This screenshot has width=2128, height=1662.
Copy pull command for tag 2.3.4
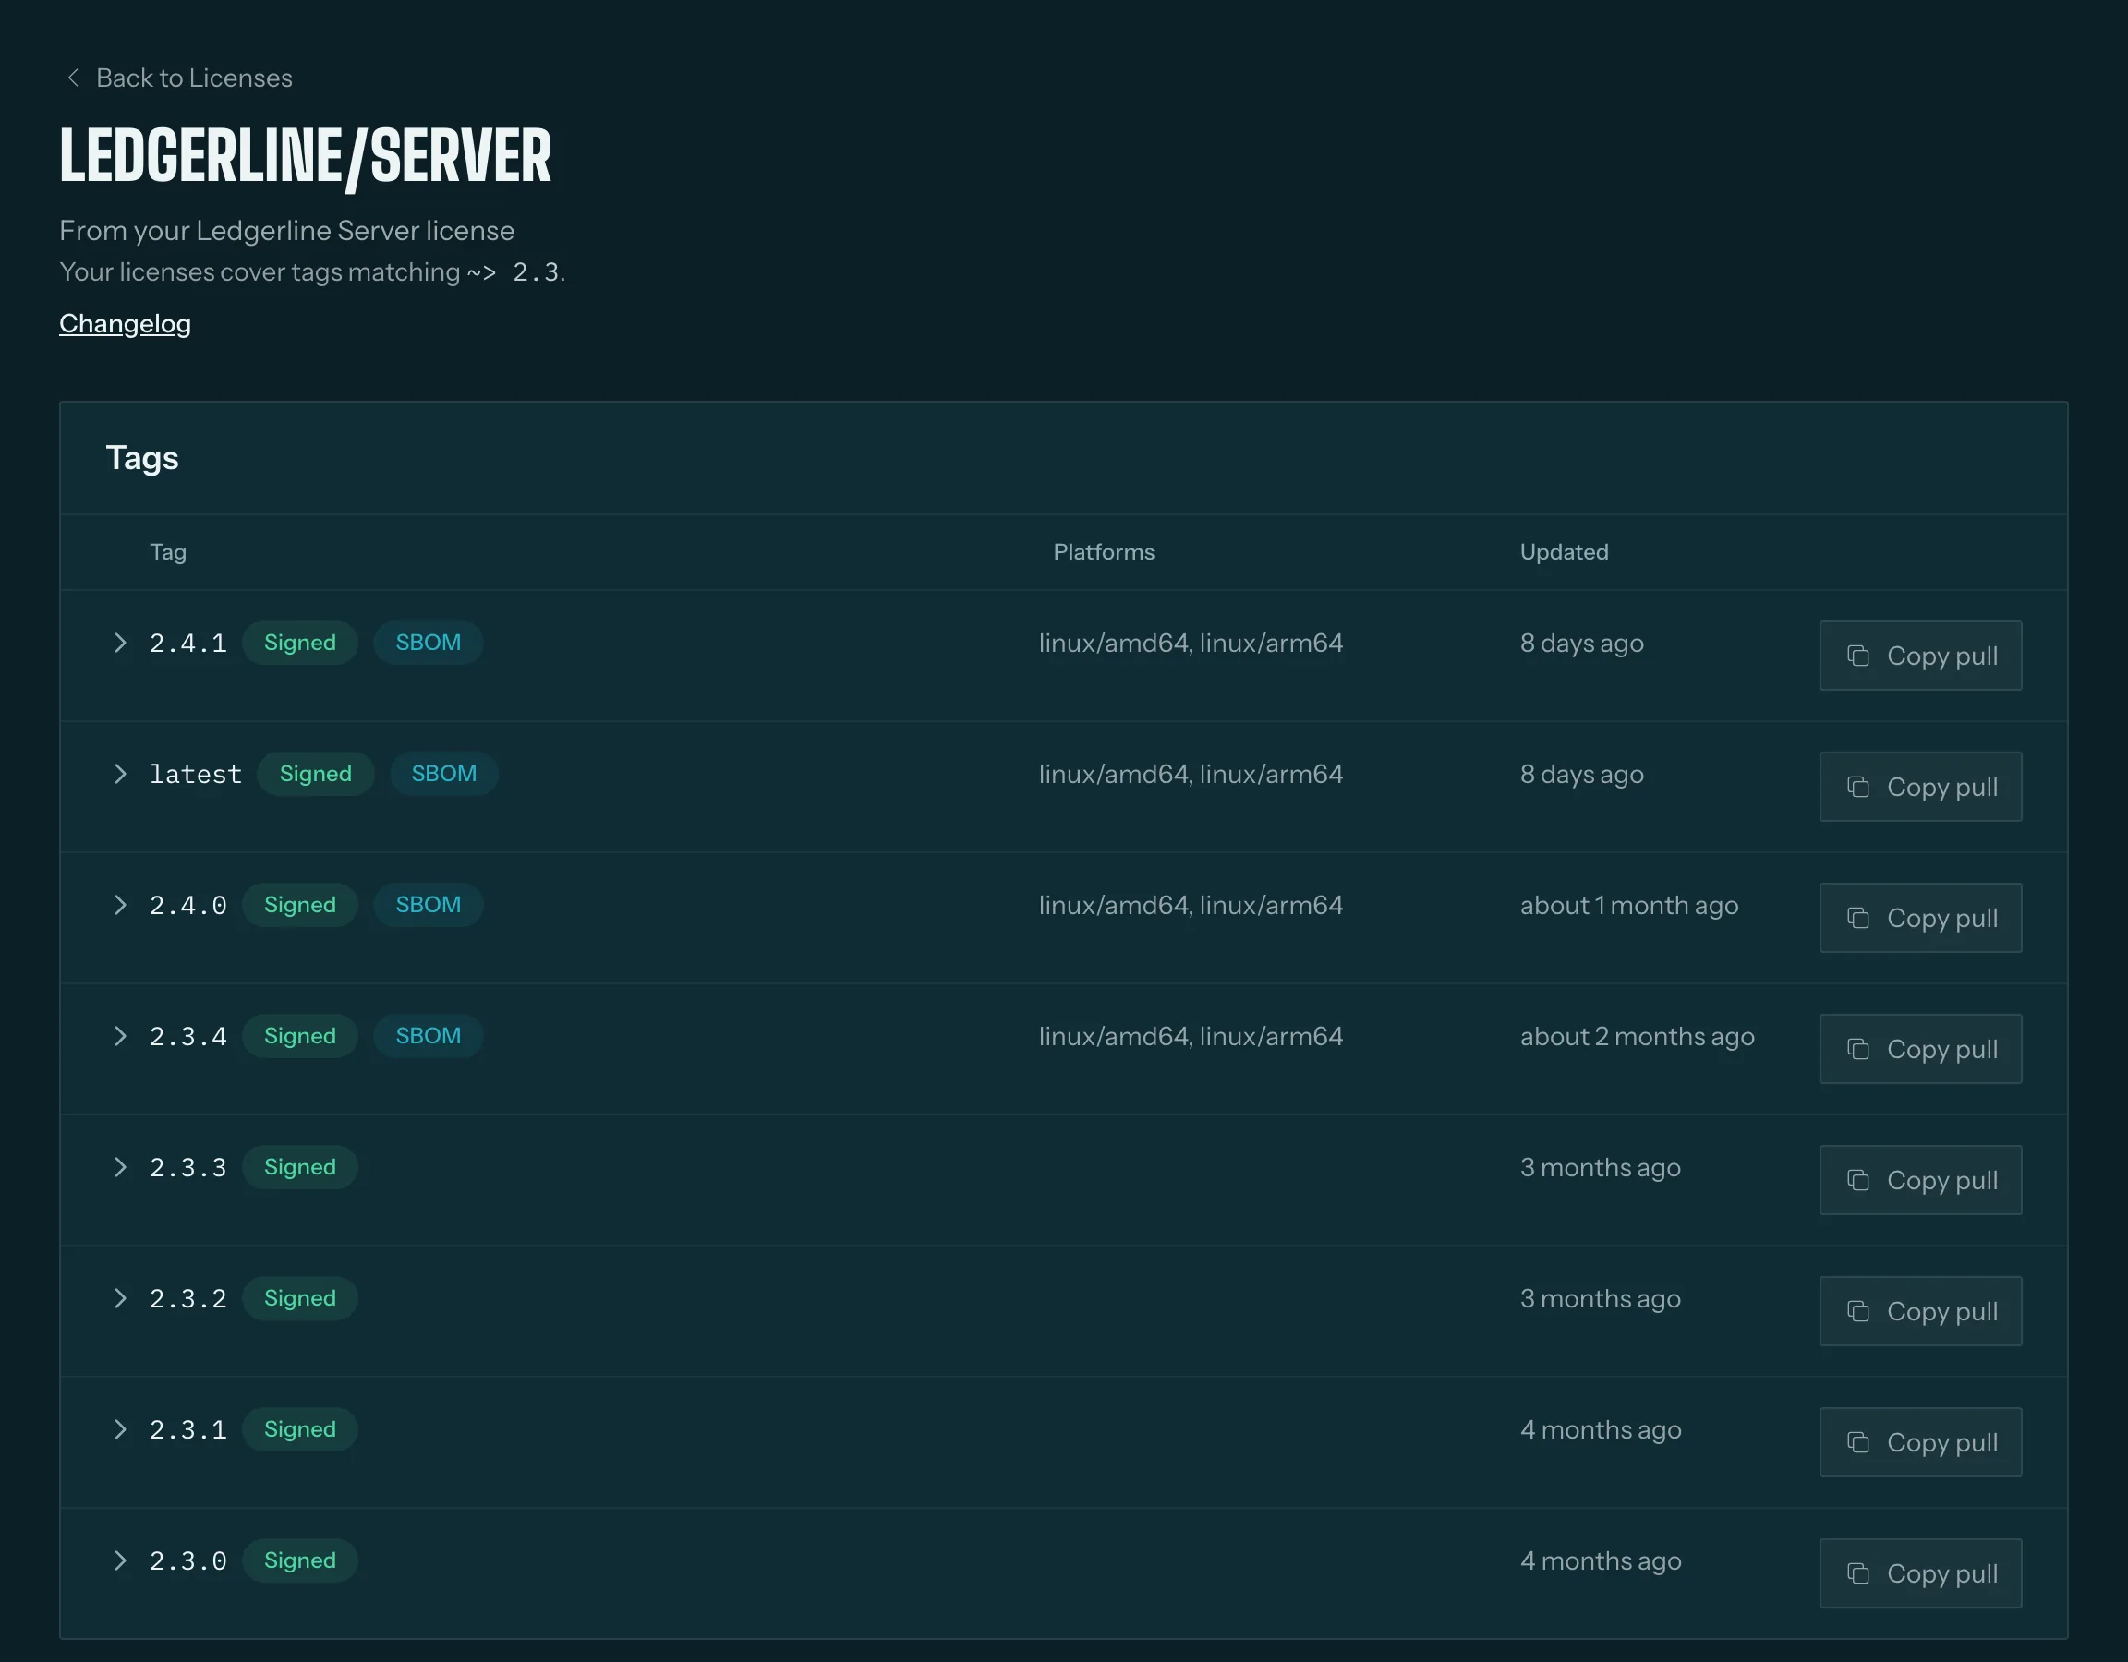(1920, 1049)
